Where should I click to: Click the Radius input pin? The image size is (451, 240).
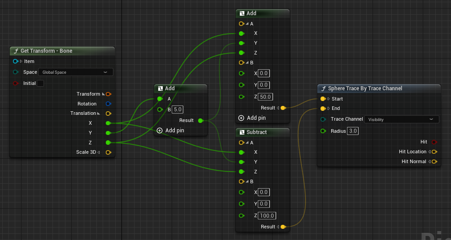point(323,131)
